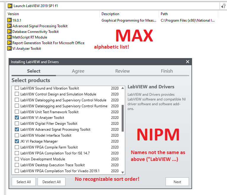Uncheck LabVIEW VI Analyzer Toolkit
The height and width of the screenshot is (195, 227).
(17, 117)
